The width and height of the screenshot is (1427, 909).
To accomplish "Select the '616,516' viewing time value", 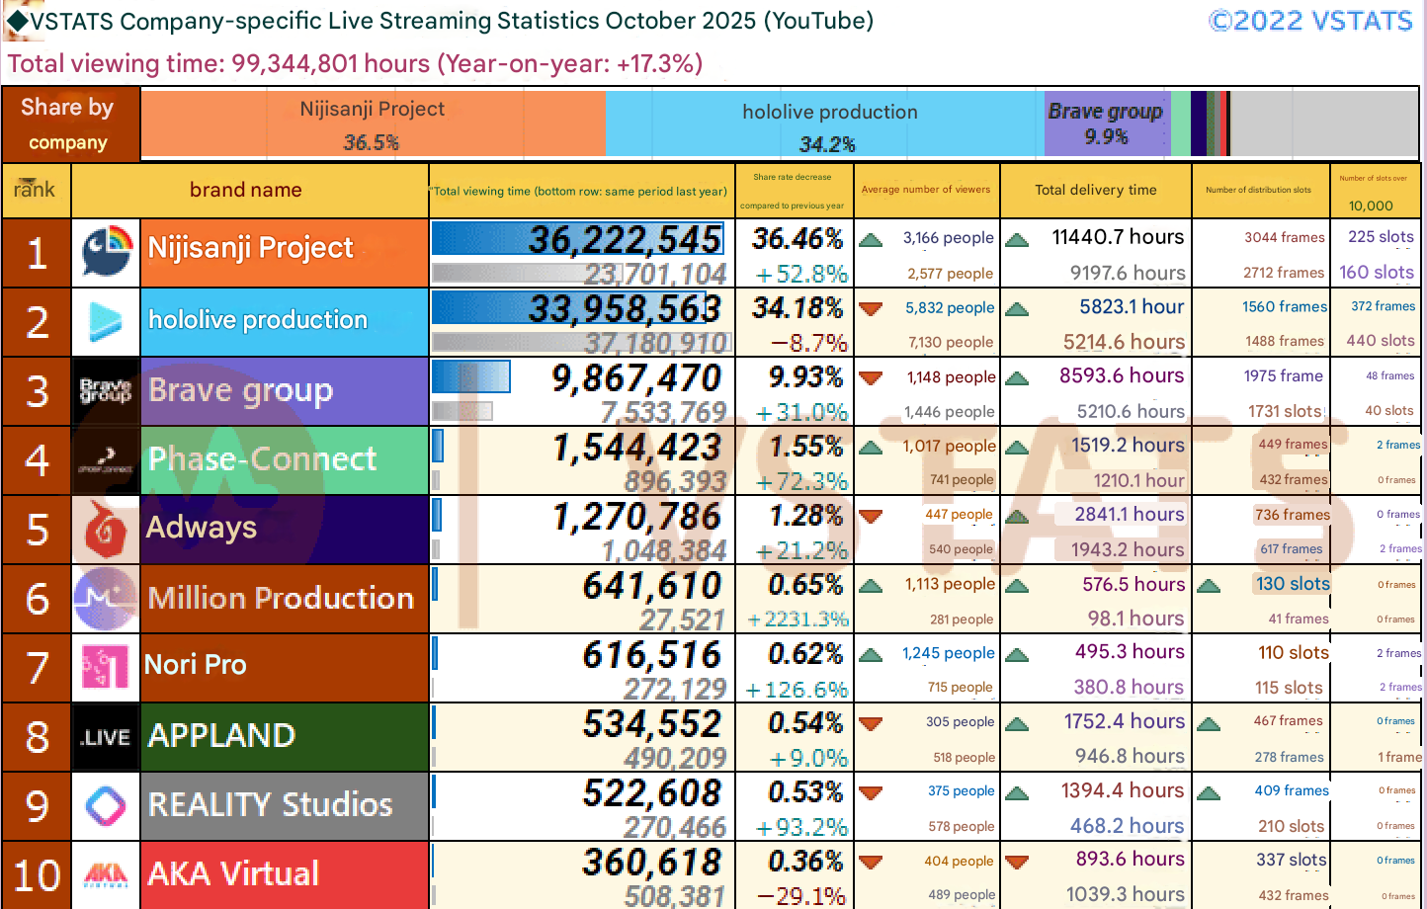I will (652, 655).
